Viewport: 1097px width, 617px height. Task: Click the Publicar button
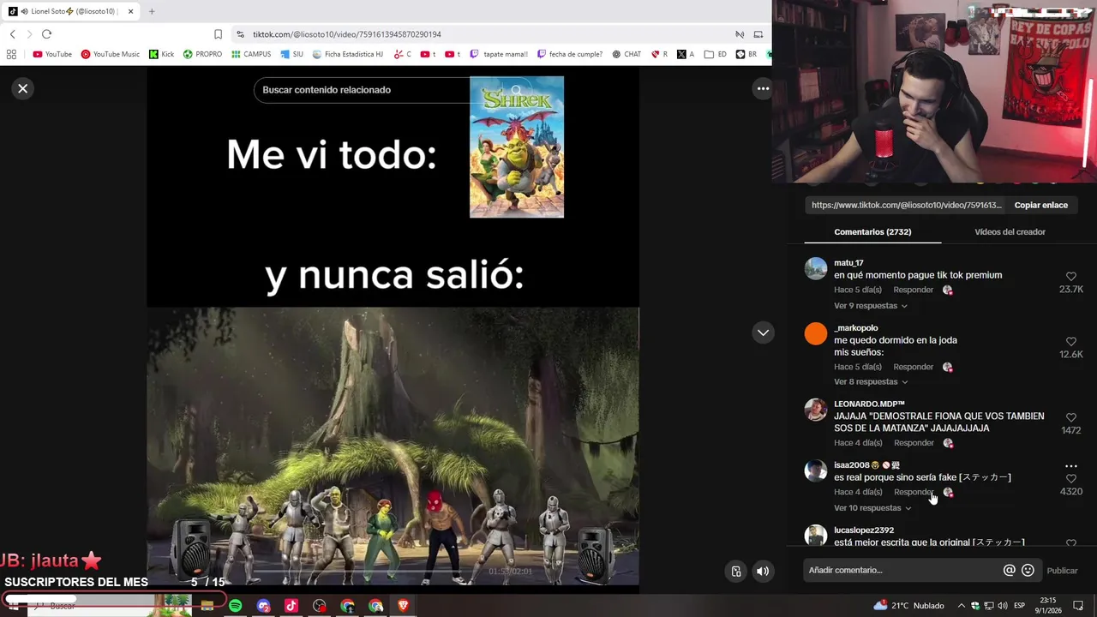pos(1062,571)
